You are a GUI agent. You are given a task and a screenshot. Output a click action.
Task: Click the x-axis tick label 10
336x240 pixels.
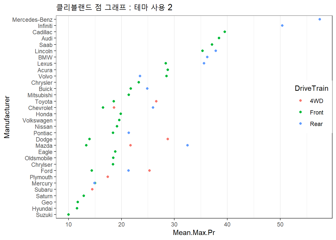[68, 224]
